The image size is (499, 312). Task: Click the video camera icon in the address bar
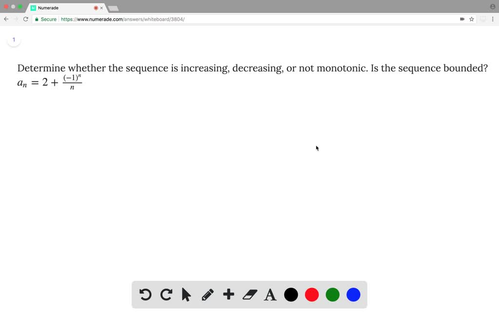[x=461, y=19]
